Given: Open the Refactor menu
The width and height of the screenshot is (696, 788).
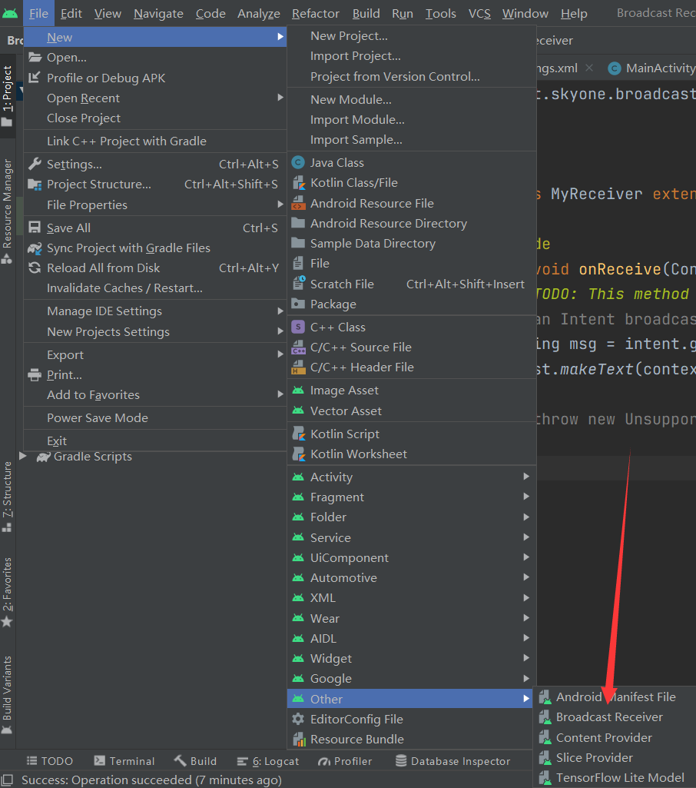Looking at the screenshot, I should click(315, 14).
